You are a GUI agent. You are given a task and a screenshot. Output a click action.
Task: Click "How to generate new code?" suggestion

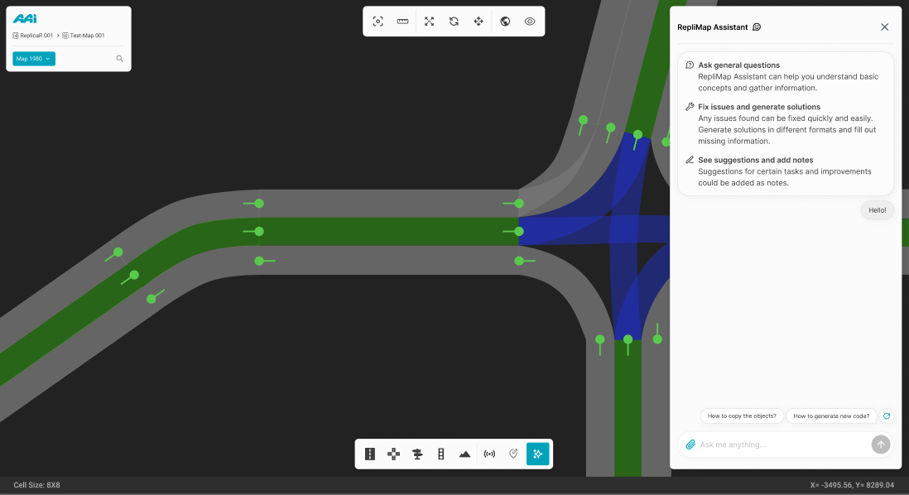831,416
